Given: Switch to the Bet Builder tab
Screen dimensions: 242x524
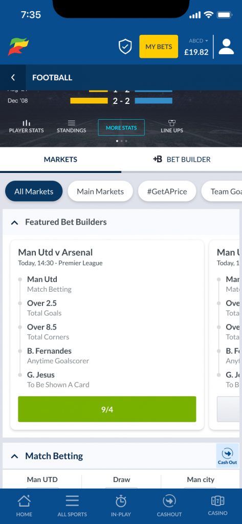Looking at the screenshot, I should pyautogui.click(x=182, y=160).
